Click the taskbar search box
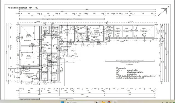This screenshot has height=103, width=175. tap(80, 102)
